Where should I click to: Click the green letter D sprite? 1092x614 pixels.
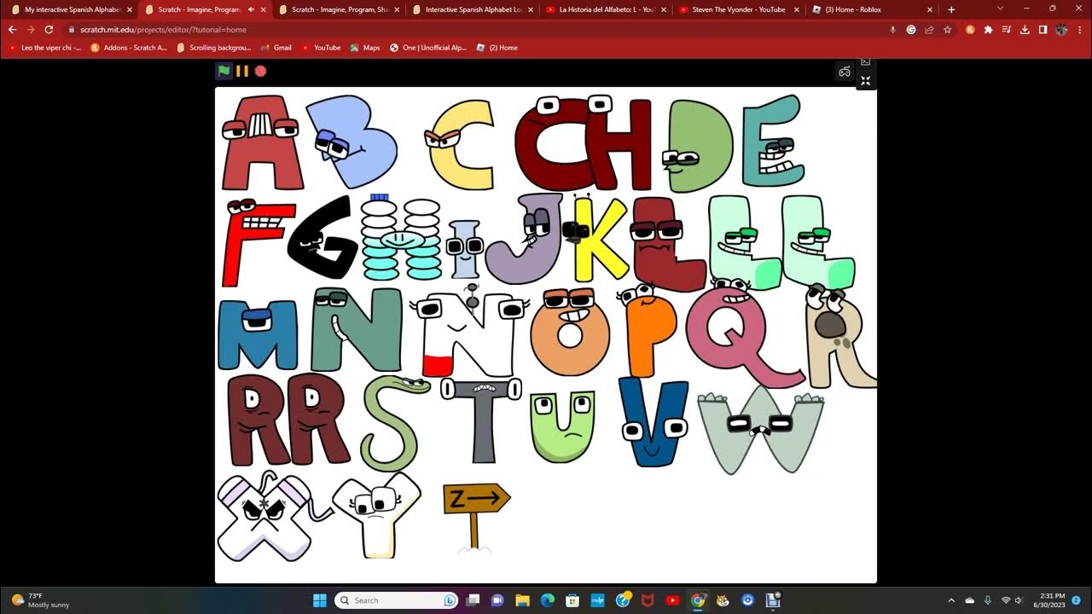click(699, 146)
